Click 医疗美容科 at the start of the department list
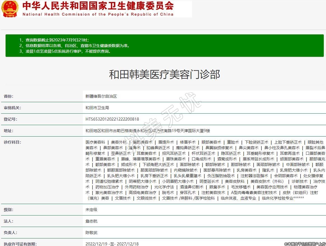 [x=95, y=142]
